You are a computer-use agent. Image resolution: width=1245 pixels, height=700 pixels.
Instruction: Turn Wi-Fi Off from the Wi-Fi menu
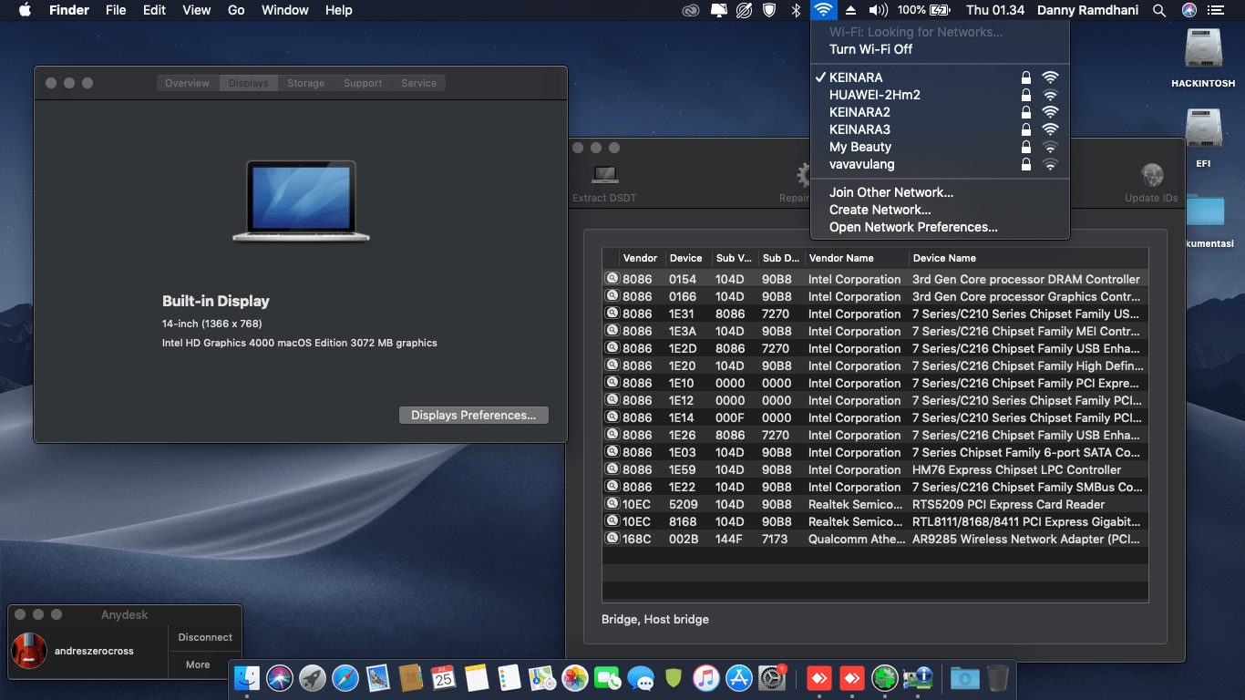(940, 49)
